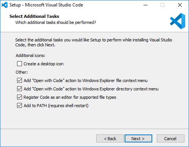Click the VS Code icon in title bar
Image resolution: width=189 pixels, height=147 pixels.
5,5
